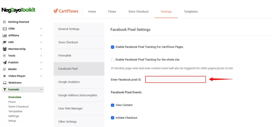The width and height of the screenshot is (272, 127).
Task: Click the Funnels filter icon
Action: pyautogui.click(x=5, y=90)
